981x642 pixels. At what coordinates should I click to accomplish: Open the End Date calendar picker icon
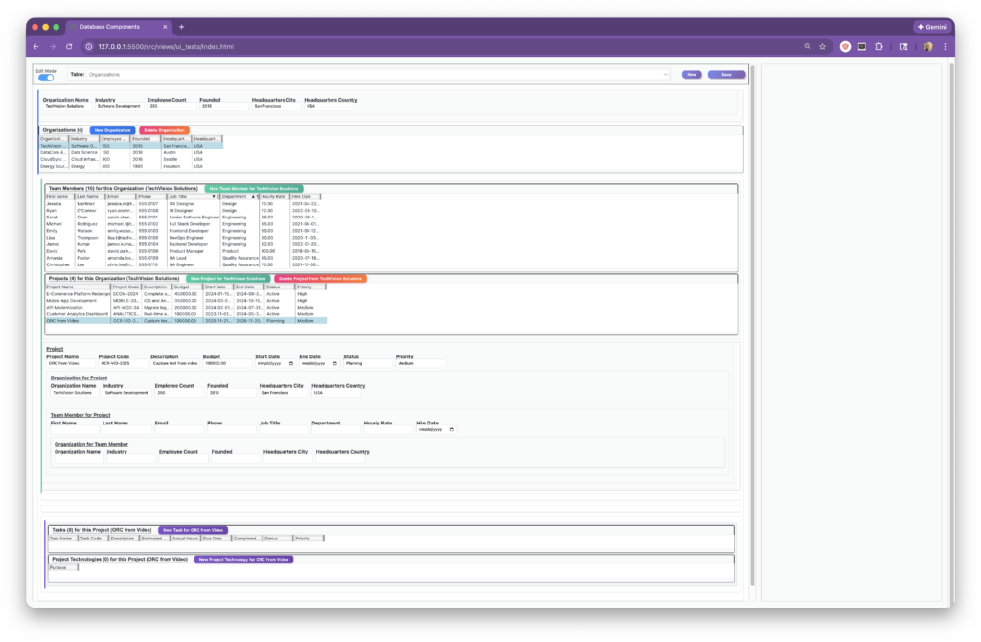334,364
